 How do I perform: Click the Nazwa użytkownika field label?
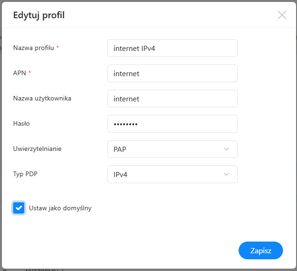tap(42, 98)
